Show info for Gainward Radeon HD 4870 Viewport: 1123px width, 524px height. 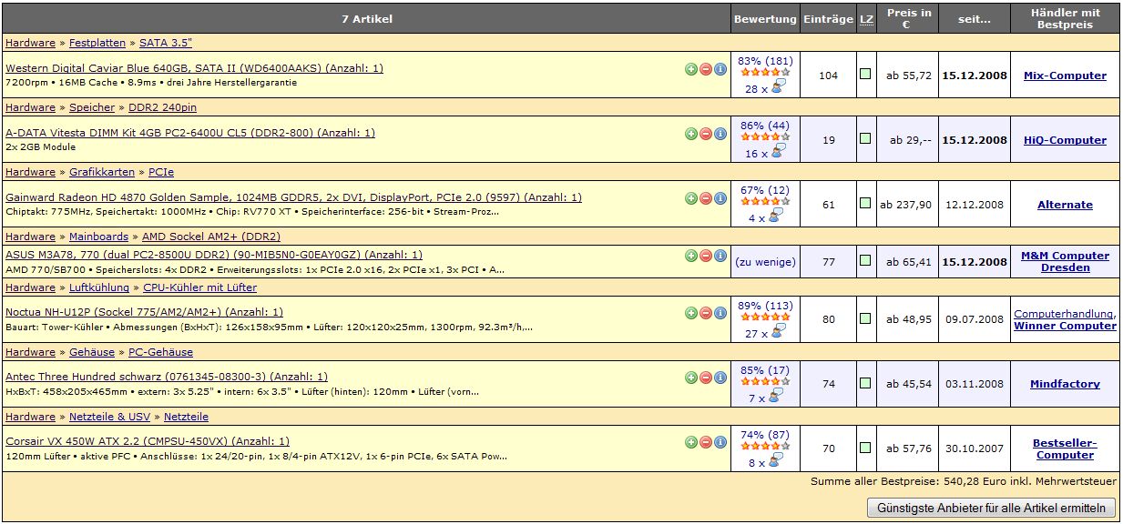coord(720,198)
